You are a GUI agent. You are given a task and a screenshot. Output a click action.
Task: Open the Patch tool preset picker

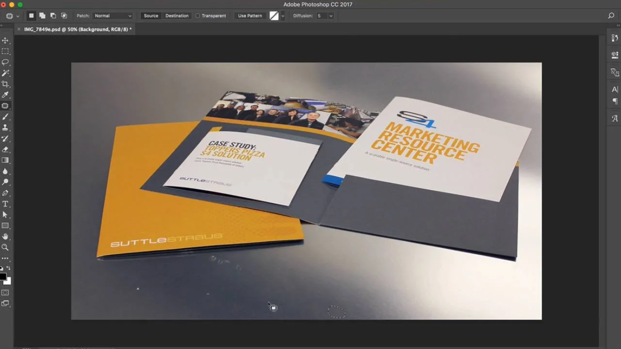[x=12, y=16]
